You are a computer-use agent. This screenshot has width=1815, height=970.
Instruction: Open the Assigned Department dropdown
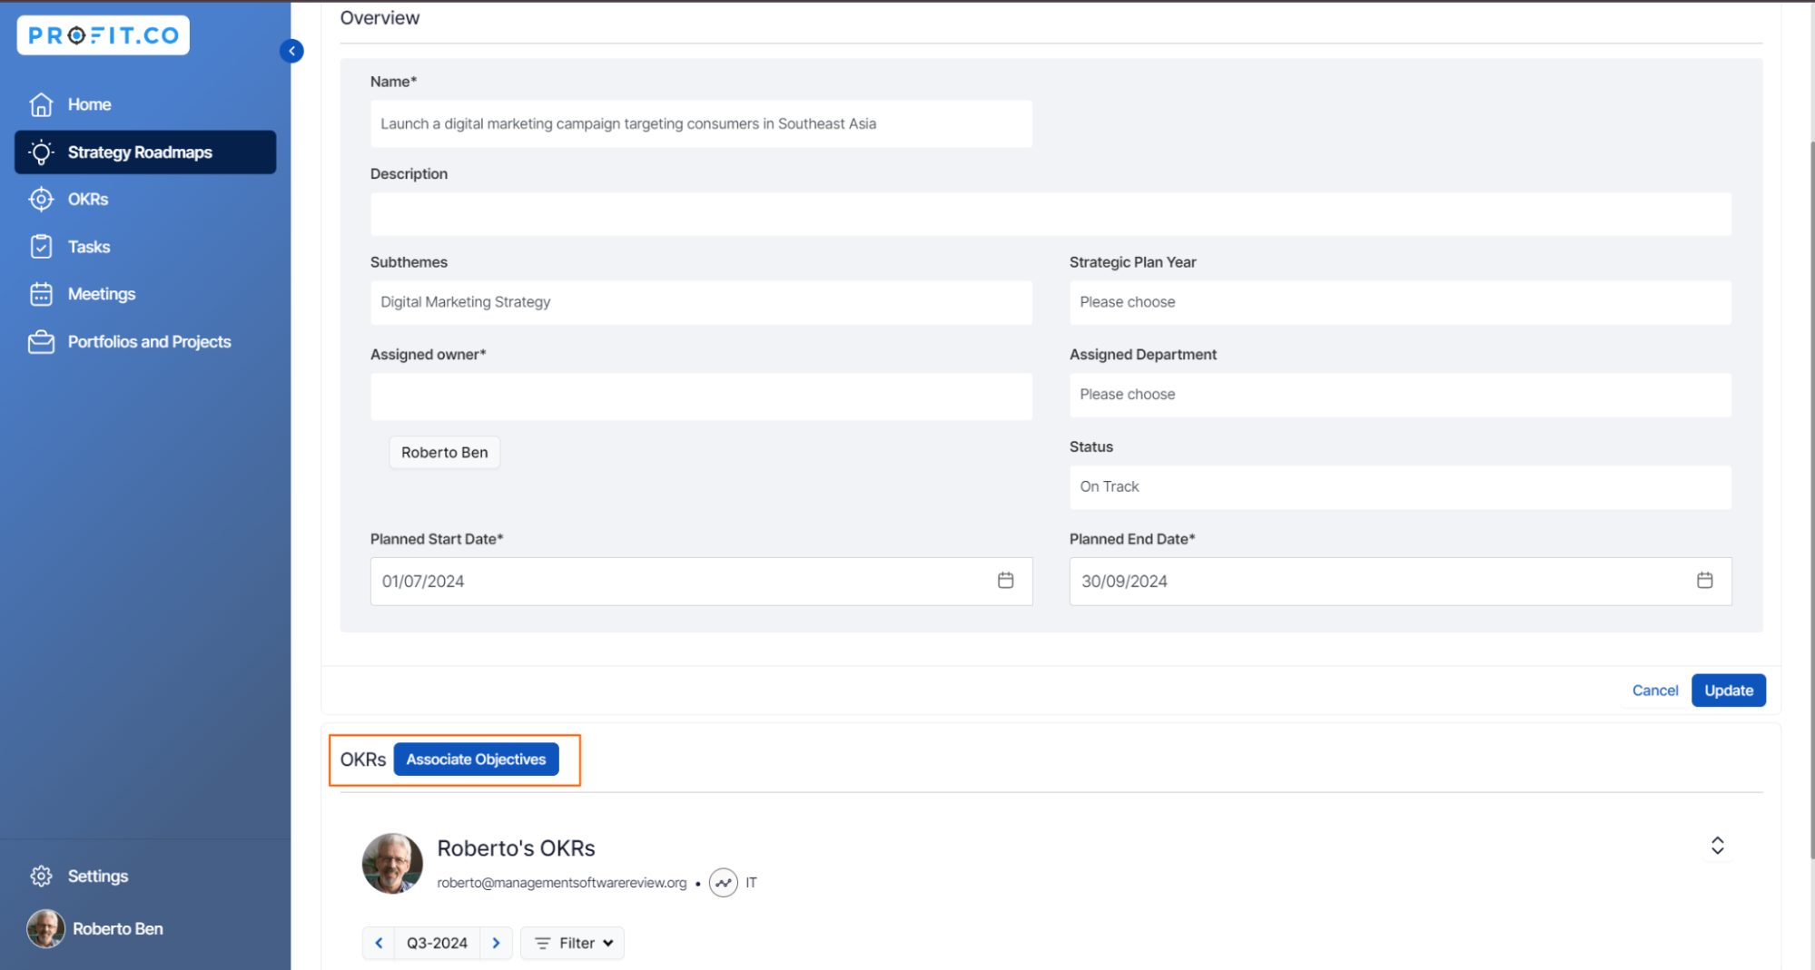tap(1399, 395)
